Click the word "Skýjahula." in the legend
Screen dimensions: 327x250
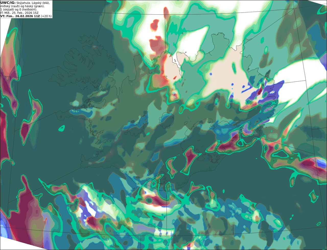pyautogui.click(x=23, y=3)
